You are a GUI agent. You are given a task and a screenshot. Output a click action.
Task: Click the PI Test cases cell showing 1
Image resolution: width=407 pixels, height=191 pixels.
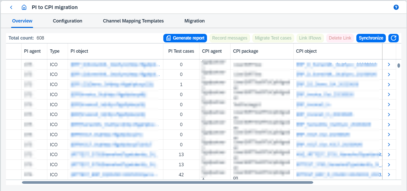tap(181, 85)
